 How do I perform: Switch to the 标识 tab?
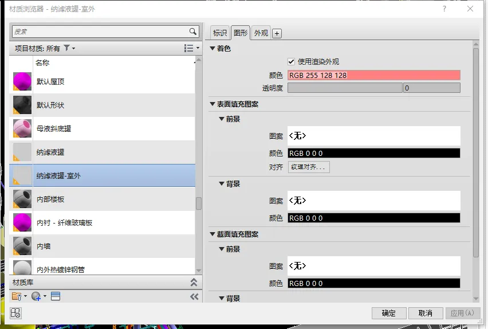coord(220,33)
